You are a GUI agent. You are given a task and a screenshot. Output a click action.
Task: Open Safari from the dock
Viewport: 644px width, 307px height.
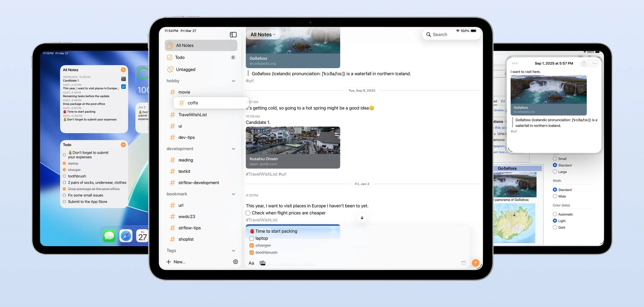coord(126,236)
